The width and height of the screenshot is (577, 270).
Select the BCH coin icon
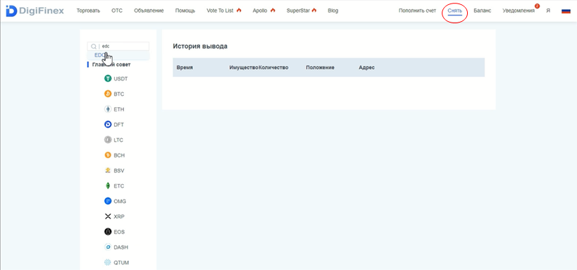pos(108,155)
